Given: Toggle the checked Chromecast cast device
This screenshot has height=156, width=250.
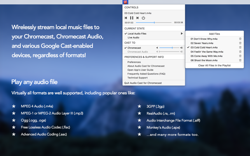Looking at the screenshot, I should (x=134, y=48).
